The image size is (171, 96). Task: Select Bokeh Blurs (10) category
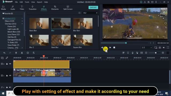click(14, 32)
